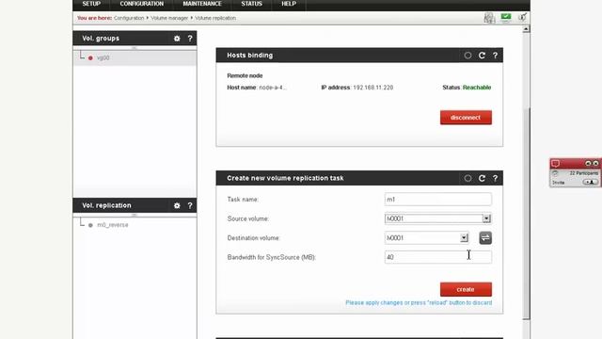This screenshot has width=602, height=339.
Task: Click the vertical page scrollbar thumb
Action: (526, 214)
